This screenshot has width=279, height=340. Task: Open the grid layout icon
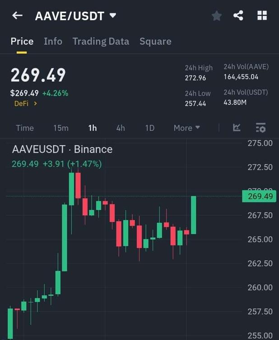pos(262,16)
